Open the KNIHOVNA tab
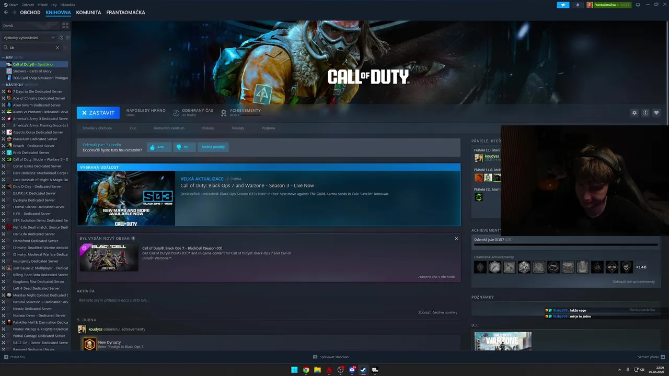 pos(58,13)
